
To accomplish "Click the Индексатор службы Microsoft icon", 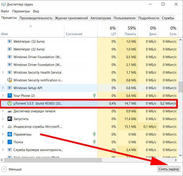I will pos(9,126).
